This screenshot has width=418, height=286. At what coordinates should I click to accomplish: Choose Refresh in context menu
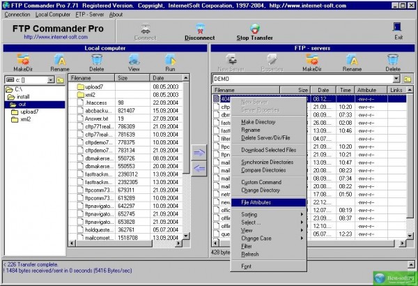coord(268,255)
